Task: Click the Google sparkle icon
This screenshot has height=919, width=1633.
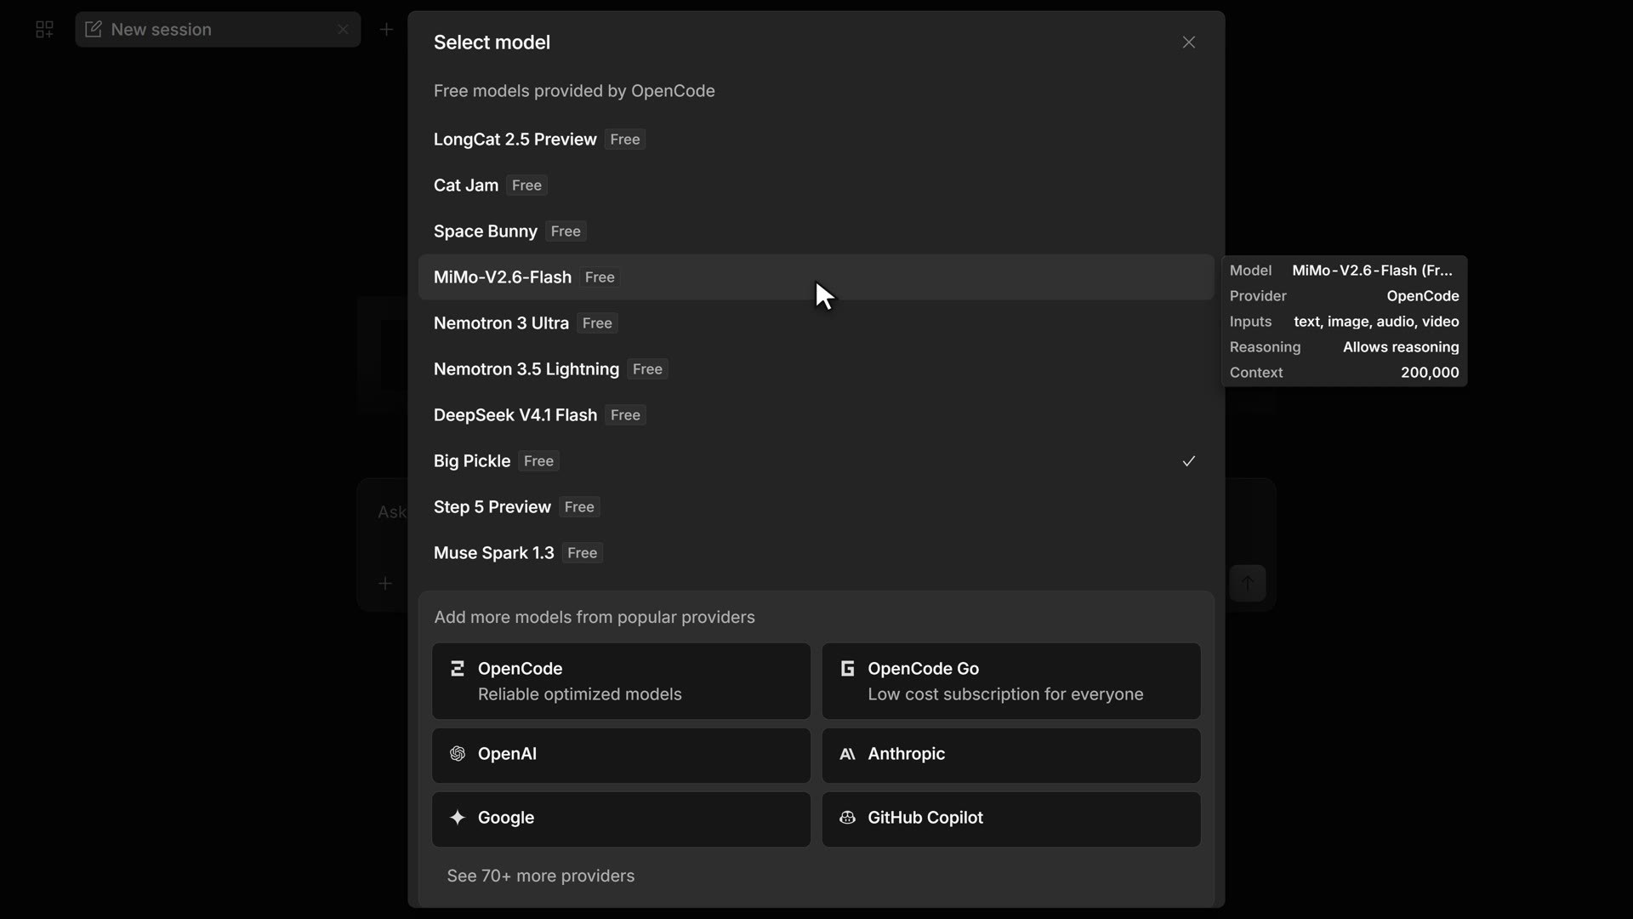Action: click(458, 818)
